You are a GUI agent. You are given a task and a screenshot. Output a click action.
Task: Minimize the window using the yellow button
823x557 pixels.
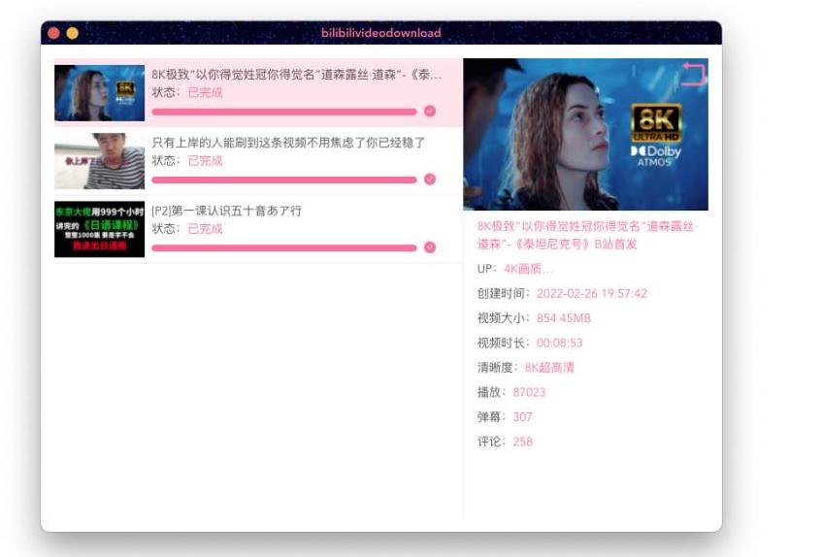pos(72,33)
